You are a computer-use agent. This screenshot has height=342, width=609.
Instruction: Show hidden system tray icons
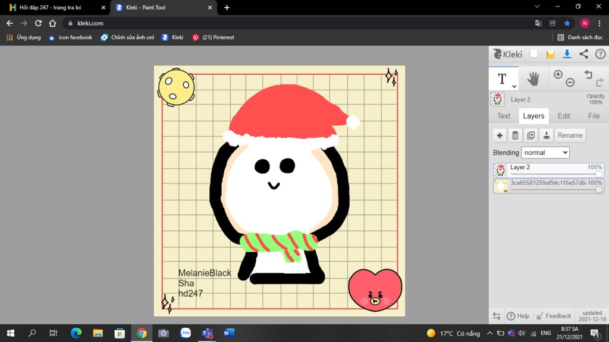click(490, 333)
